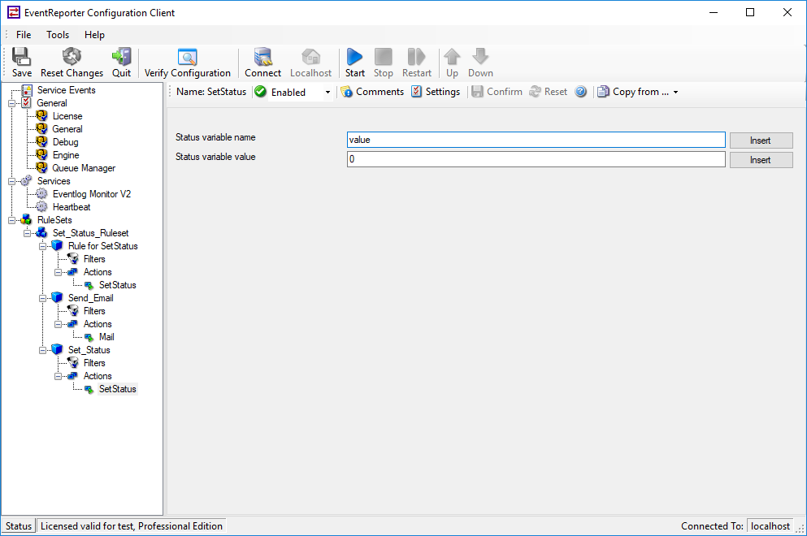Move item Down with the arrow icon
The image size is (807, 536).
tap(480, 63)
